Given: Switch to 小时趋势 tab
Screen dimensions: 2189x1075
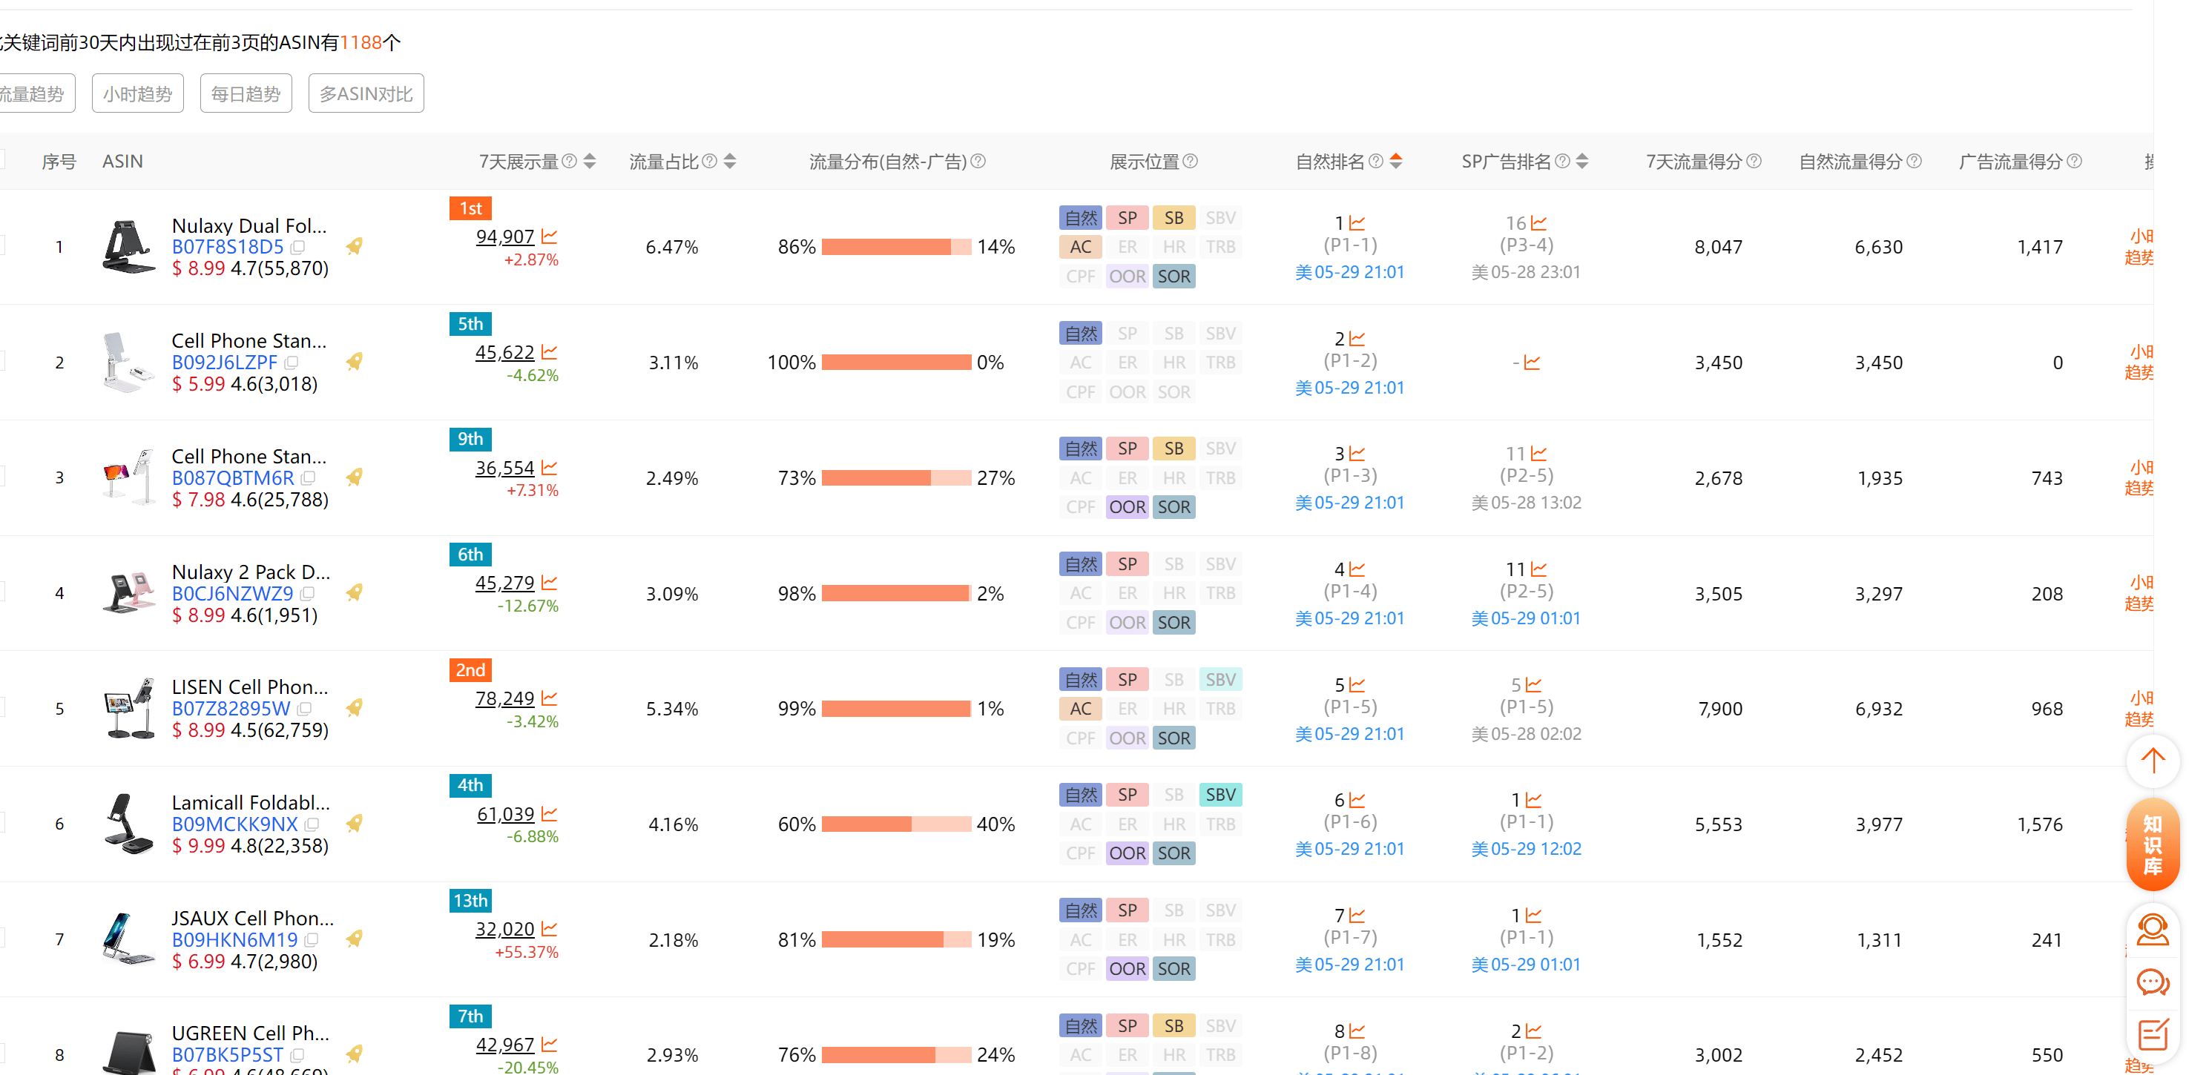Looking at the screenshot, I should pos(138,93).
